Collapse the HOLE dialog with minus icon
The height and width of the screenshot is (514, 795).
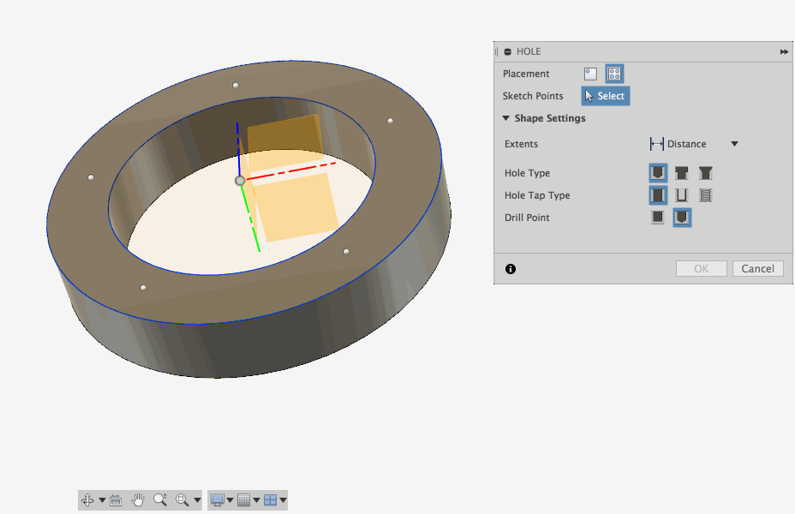point(508,52)
